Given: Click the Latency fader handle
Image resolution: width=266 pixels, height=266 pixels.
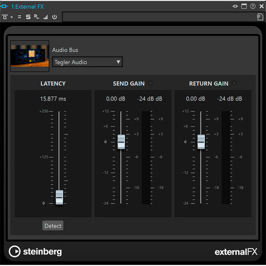Looking at the screenshot, I should (x=59, y=197).
